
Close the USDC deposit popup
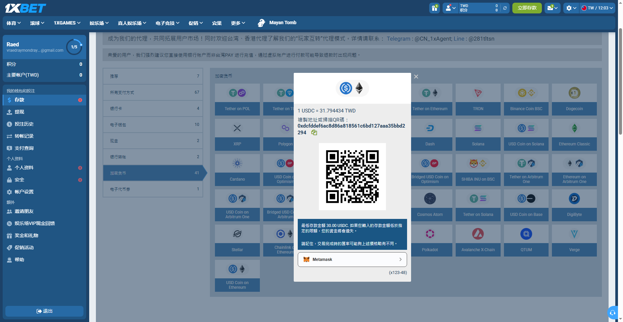pyautogui.click(x=416, y=77)
